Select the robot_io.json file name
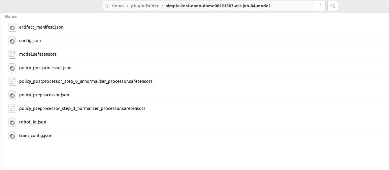The image size is (389, 170). coord(32,122)
